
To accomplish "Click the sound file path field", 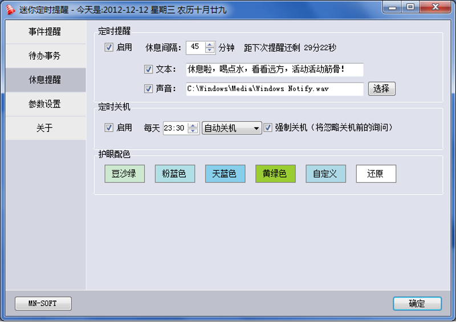I will tap(275, 89).
